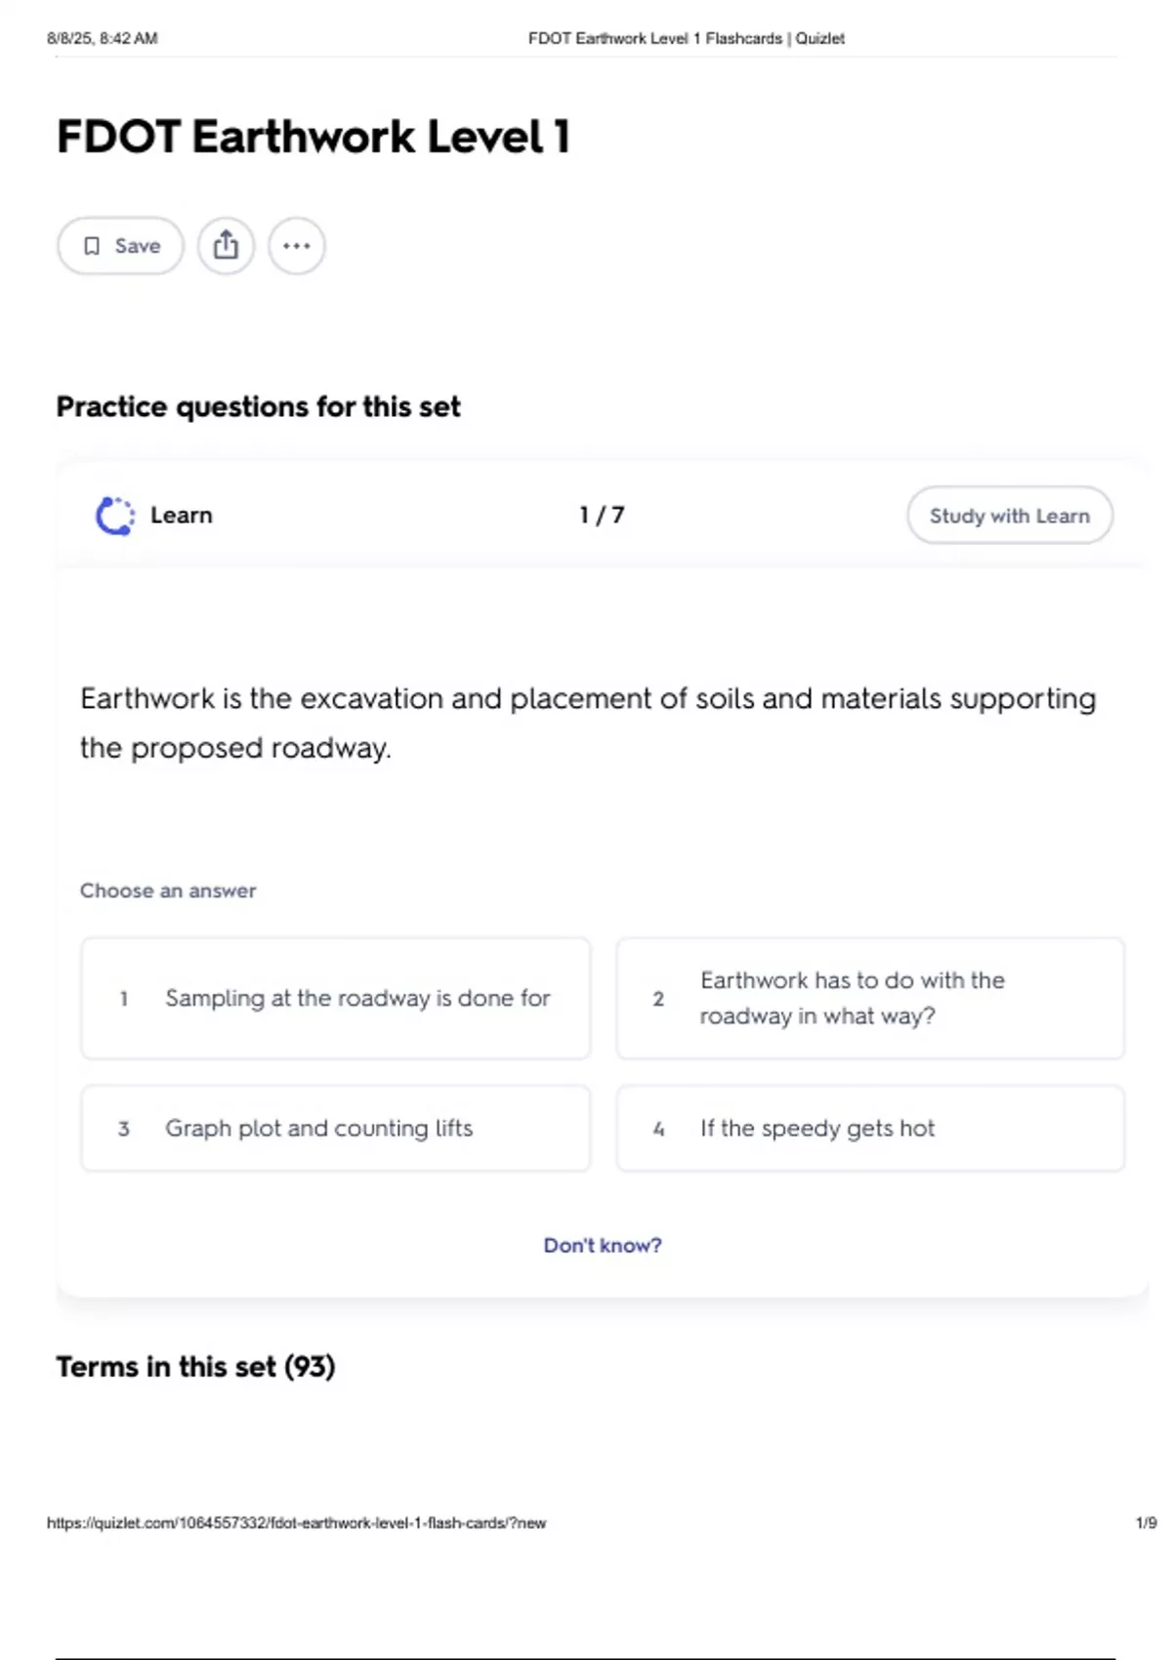Click the 1/9 page number in the footer

(1146, 1522)
